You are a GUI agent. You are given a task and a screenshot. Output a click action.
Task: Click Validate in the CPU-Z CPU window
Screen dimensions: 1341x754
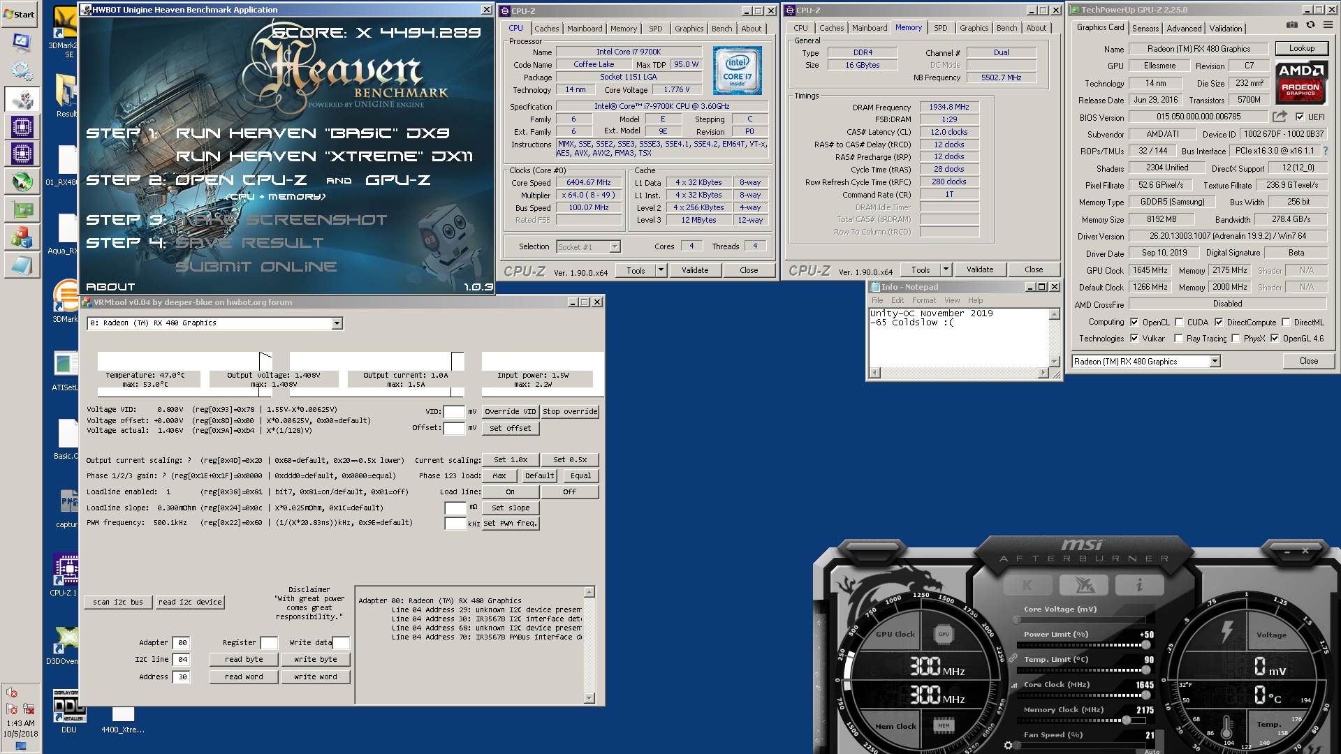pos(695,270)
